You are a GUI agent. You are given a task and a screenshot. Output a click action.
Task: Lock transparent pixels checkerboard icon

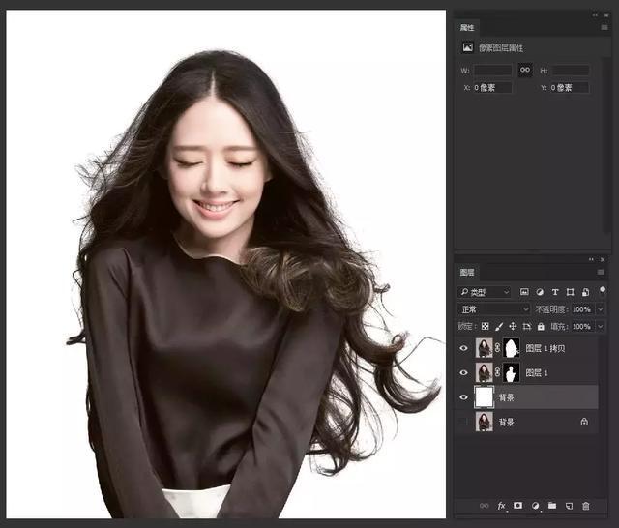click(485, 327)
